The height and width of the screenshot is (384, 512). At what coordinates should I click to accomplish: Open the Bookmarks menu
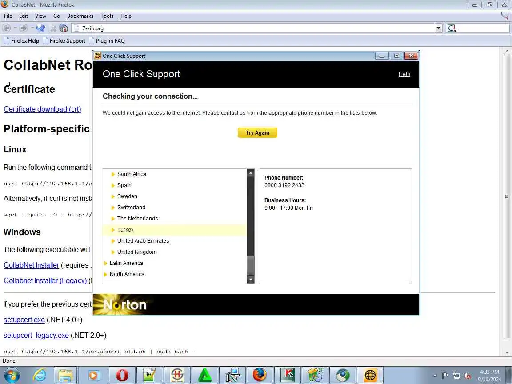click(x=80, y=16)
